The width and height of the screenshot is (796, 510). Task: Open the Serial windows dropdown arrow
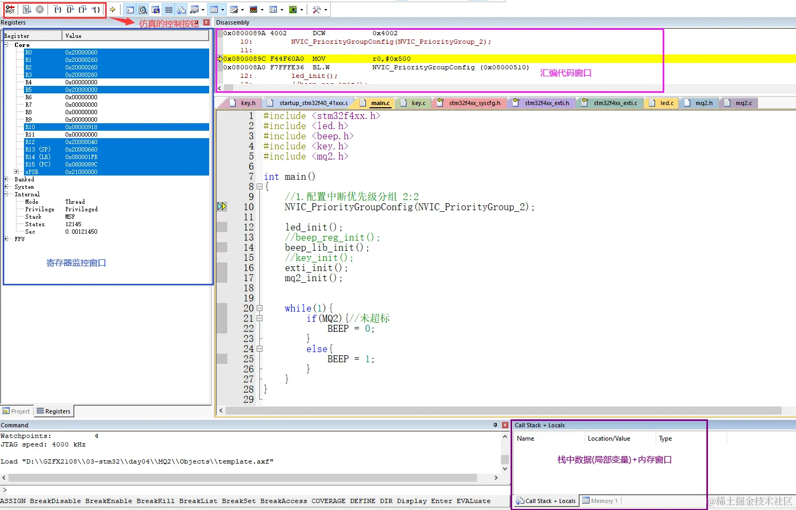pyautogui.click(x=242, y=10)
